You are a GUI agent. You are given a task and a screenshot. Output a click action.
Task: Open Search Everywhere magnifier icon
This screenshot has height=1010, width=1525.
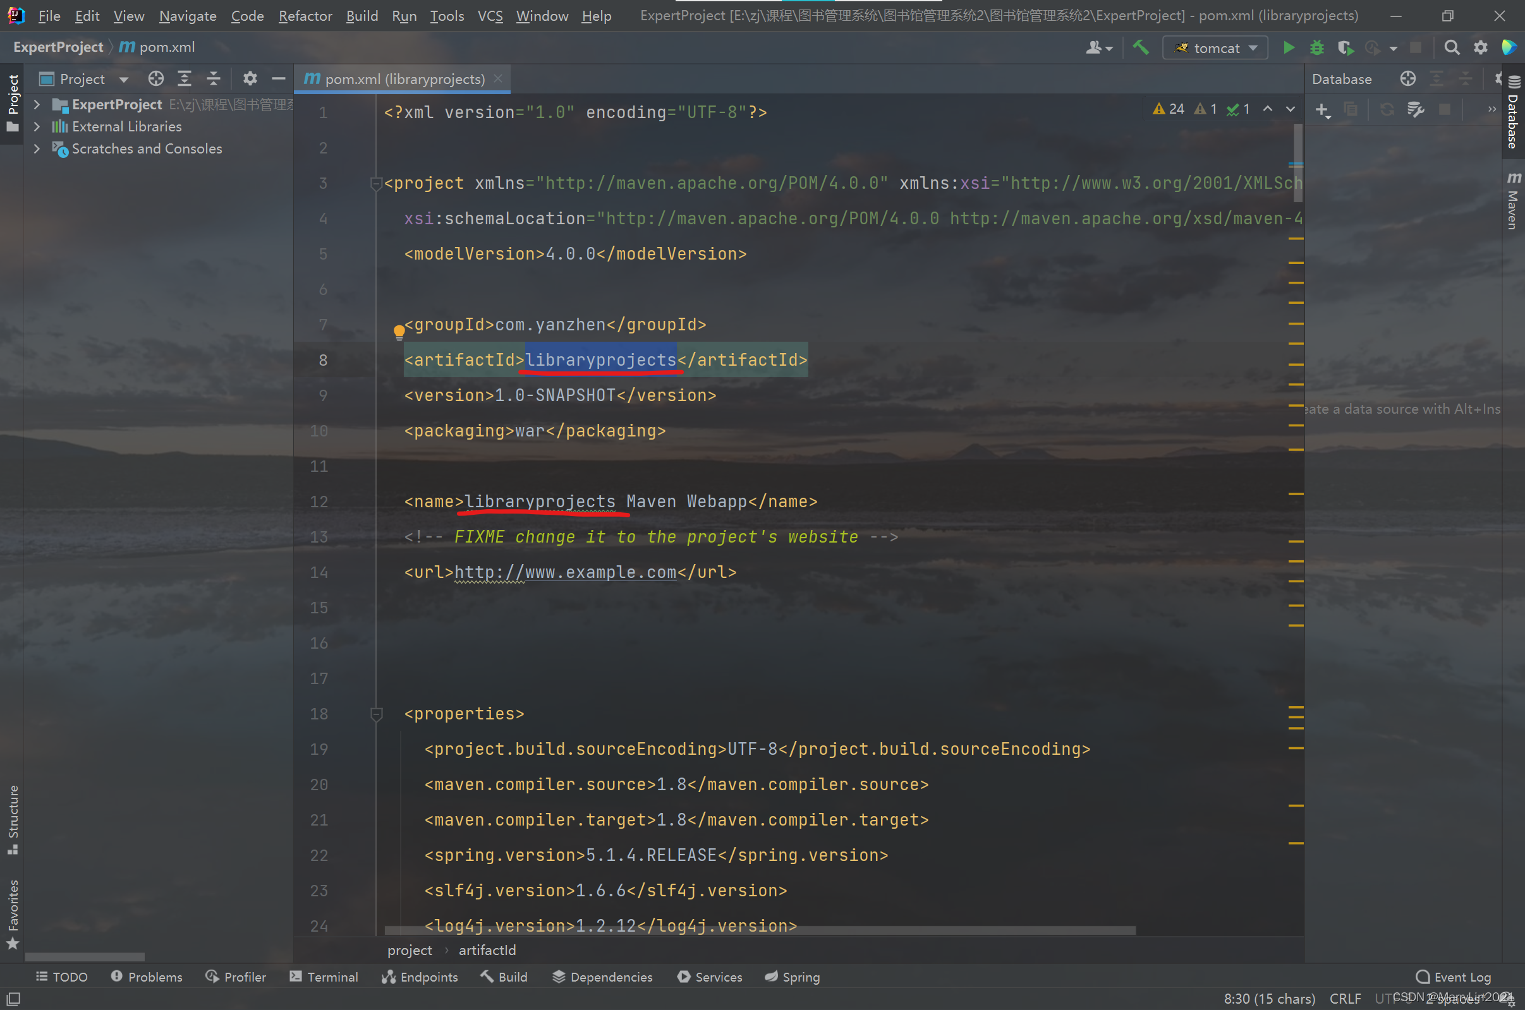[1452, 47]
